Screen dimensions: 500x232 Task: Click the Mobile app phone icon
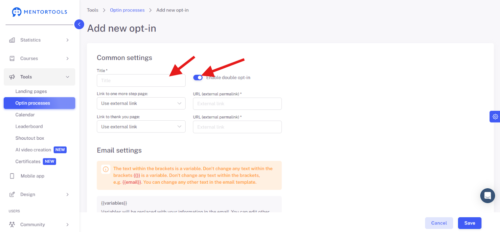12,176
